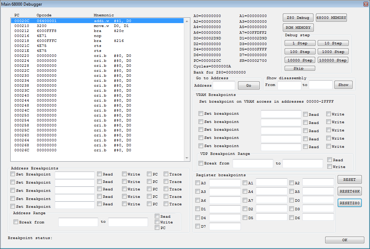Enable A0 register breakpoint checkbox

[198, 183]
